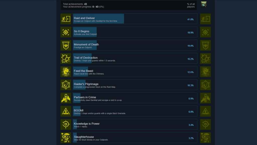Click the Feed the Beast progress bar
The image size is (257, 145).
coord(81,72)
